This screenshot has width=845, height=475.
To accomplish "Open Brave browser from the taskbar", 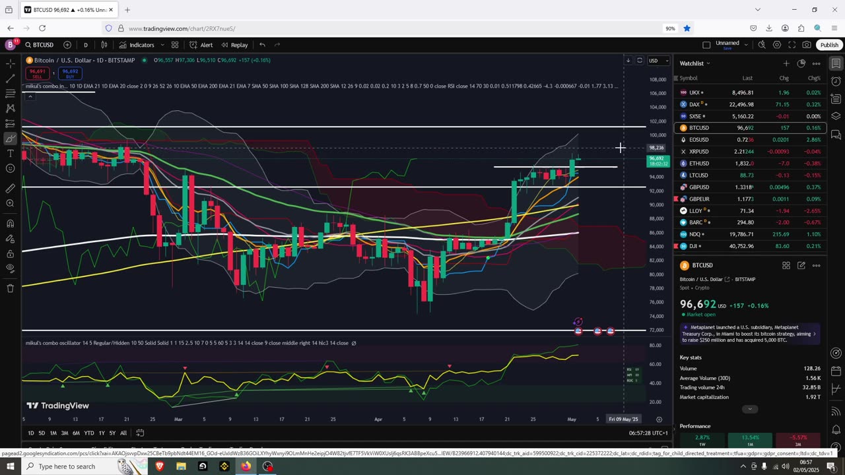I will [160, 466].
